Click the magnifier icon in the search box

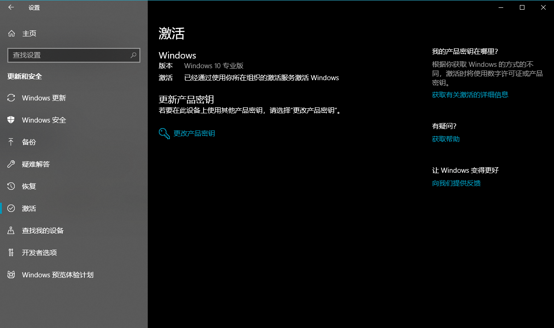point(133,55)
